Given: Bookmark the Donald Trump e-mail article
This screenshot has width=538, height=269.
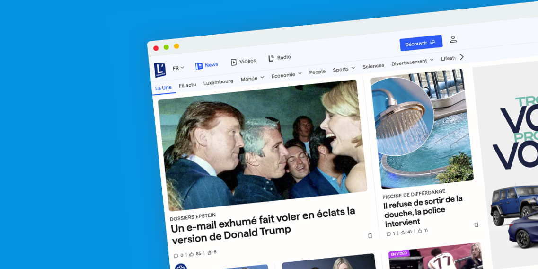Looking at the screenshot, I should click(370, 236).
